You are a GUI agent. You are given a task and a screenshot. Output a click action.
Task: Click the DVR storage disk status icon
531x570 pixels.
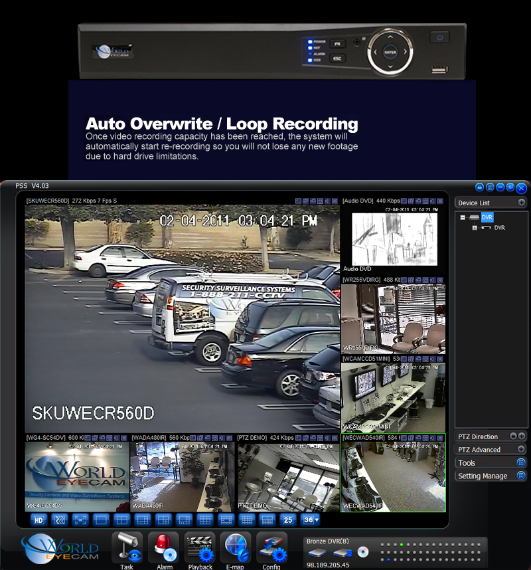click(342, 553)
